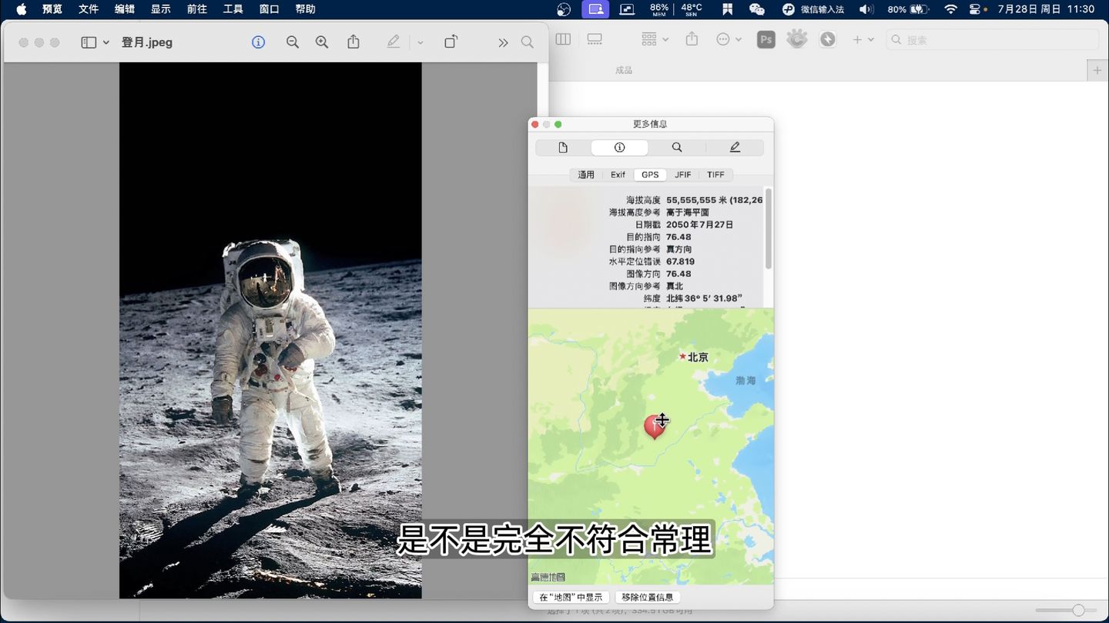Activate the markup highlight pen tool
This screenshot has height=623, width=1109.
click(x=394, y=42)
